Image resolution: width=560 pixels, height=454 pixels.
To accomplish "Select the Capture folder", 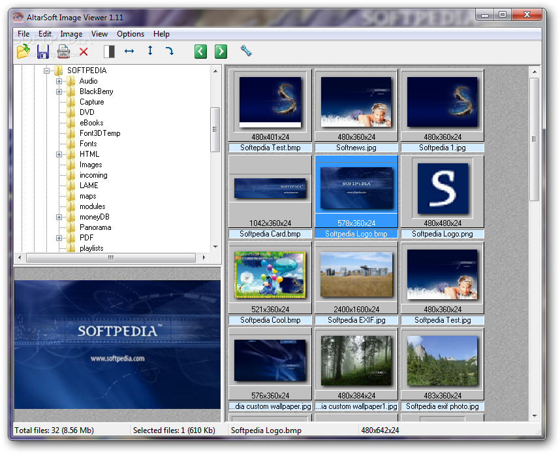I will (92, 102).
